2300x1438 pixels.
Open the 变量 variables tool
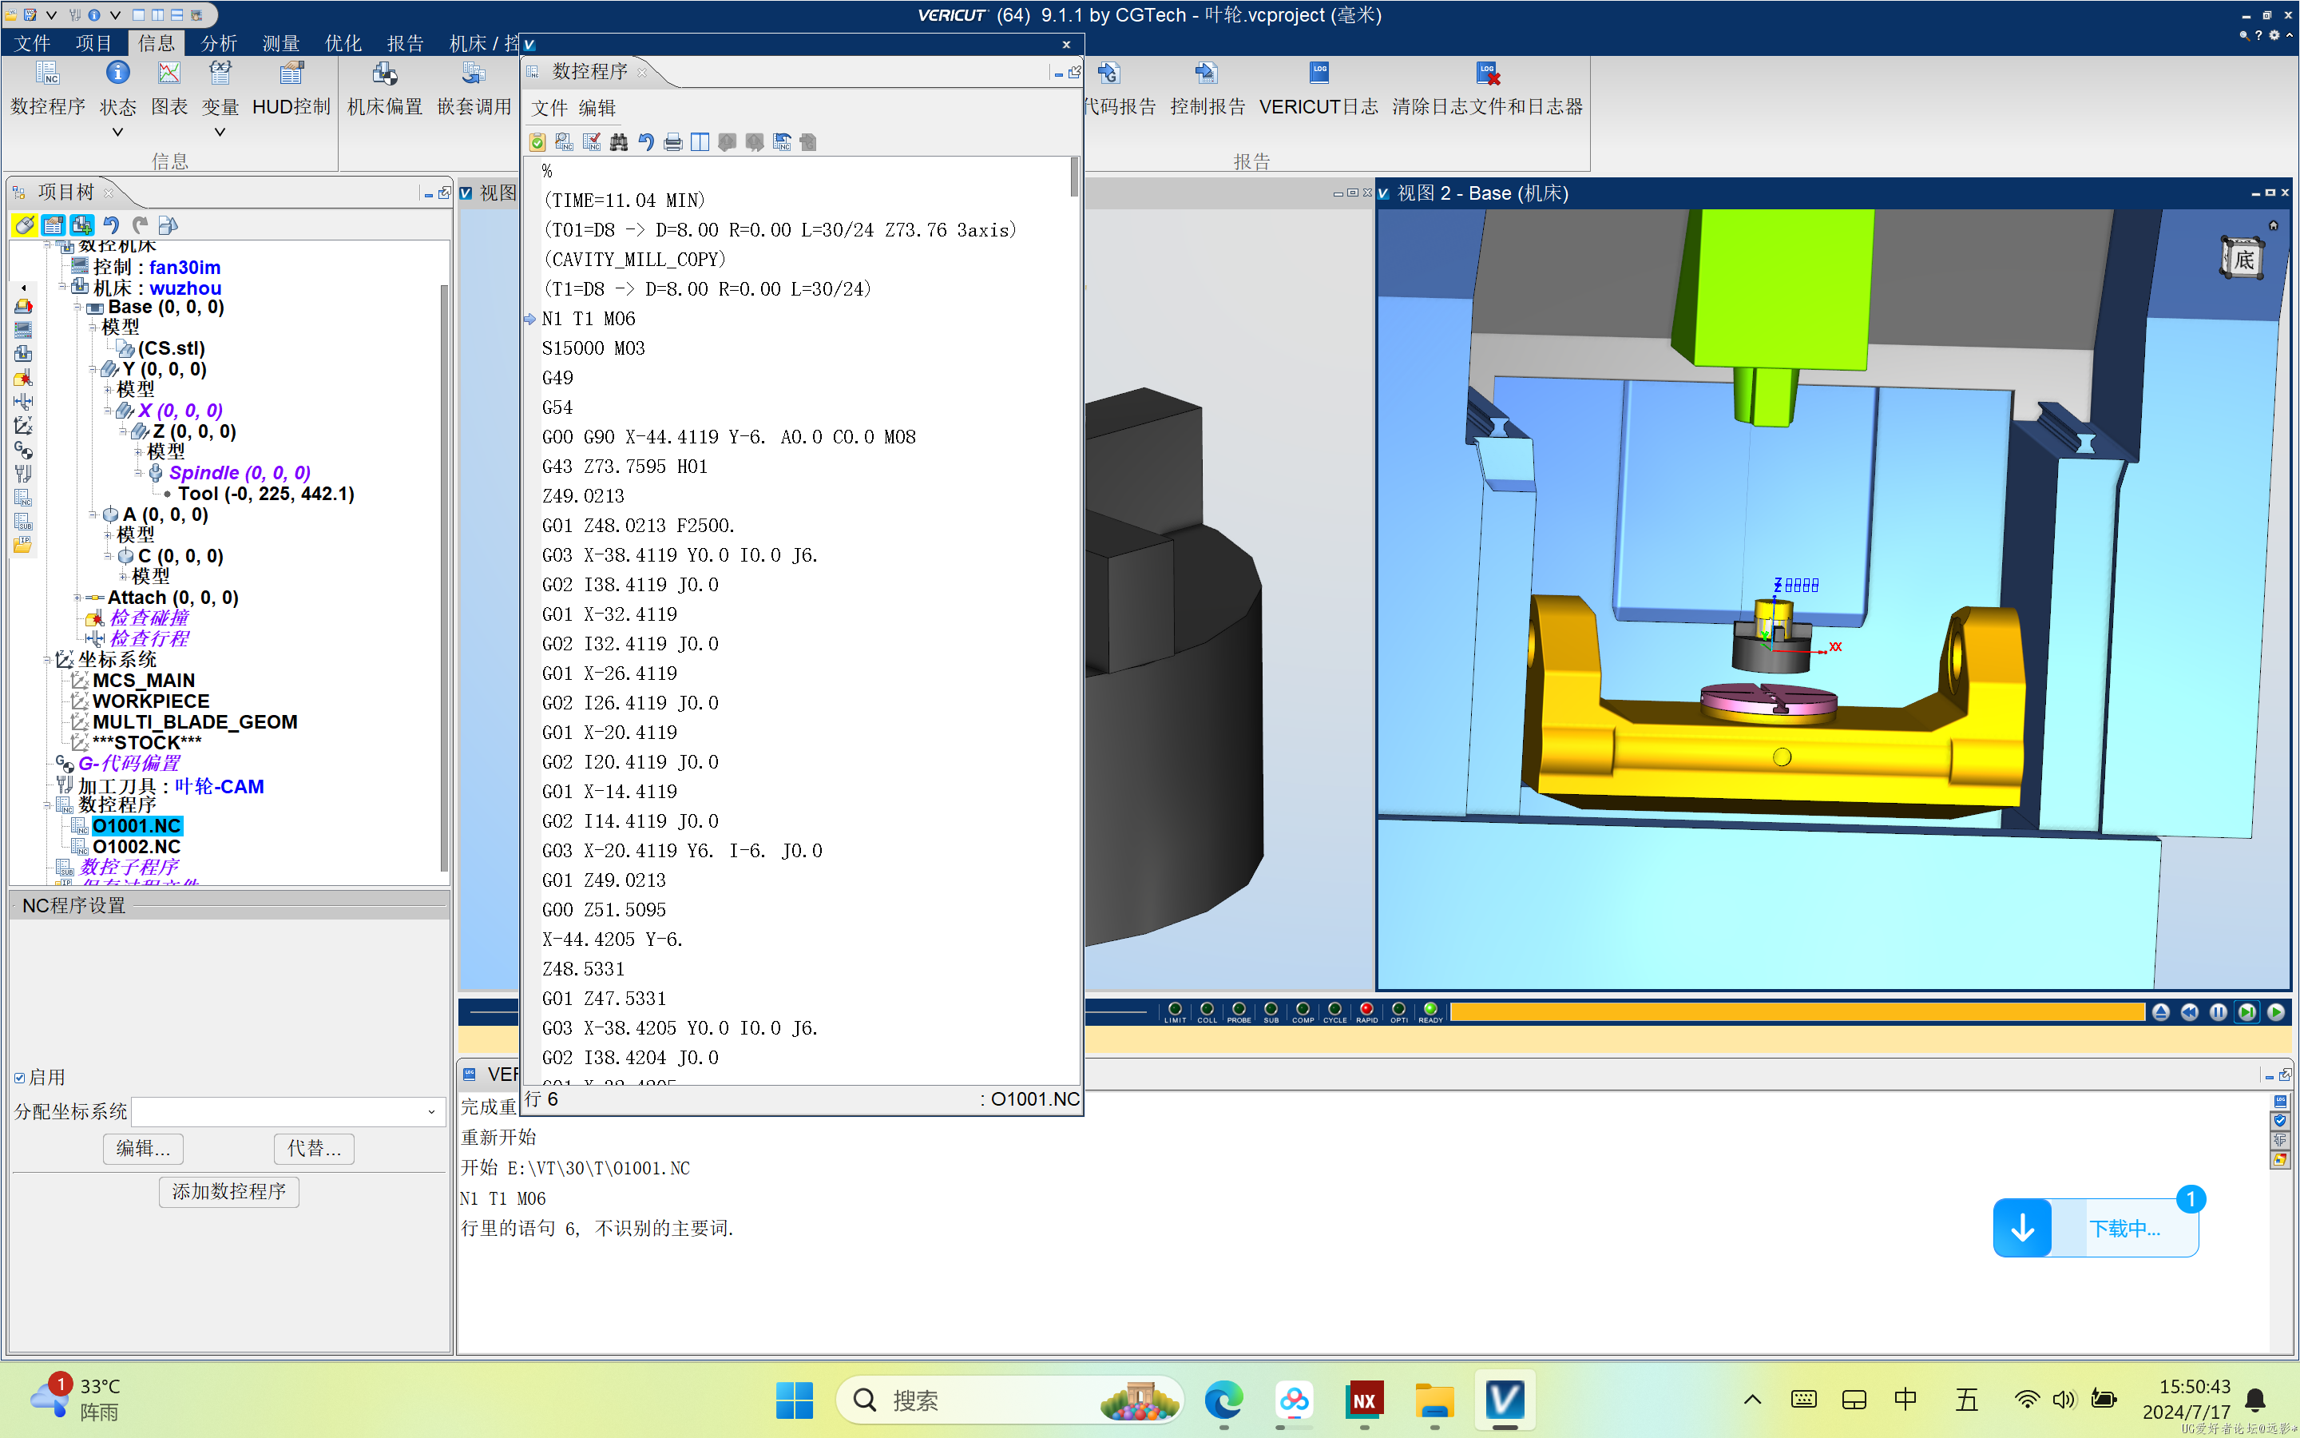[220, 89]
